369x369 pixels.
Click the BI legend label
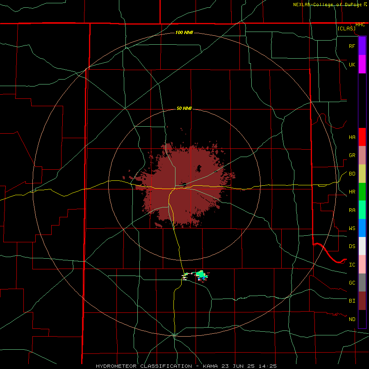(x=352, y=301)
